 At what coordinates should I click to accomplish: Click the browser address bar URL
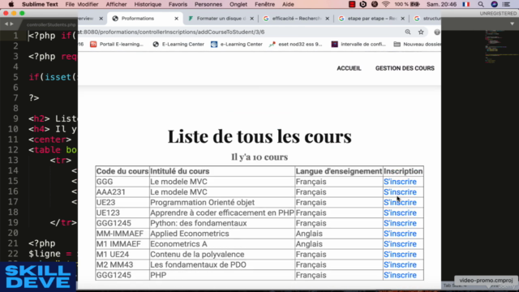[171, 32]
